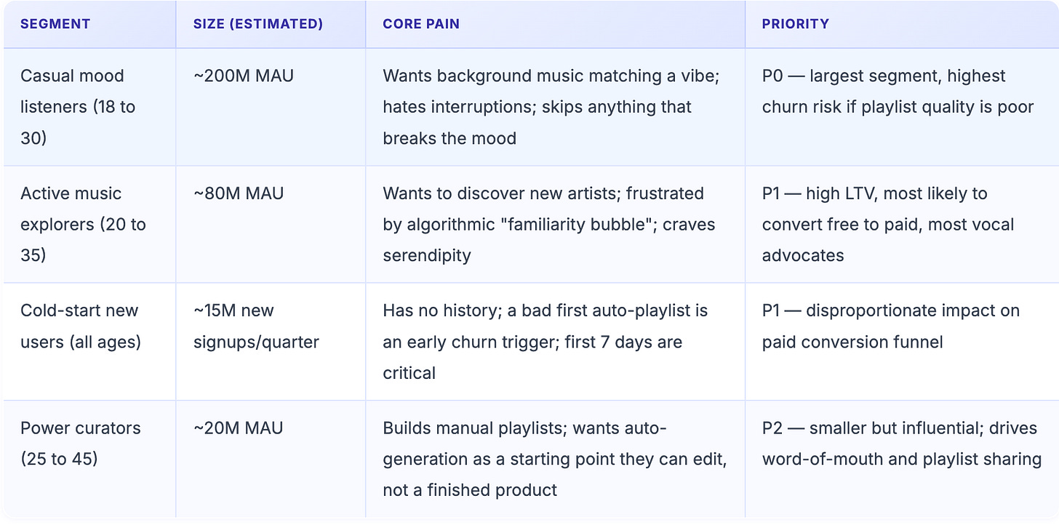
Task: Click the bad first auto-playlist pain cell
Action: point(555,342)
